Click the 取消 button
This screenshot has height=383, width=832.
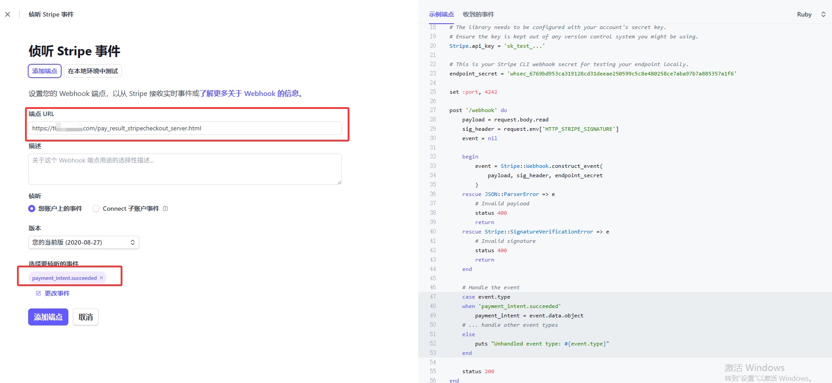pos(86,317)
